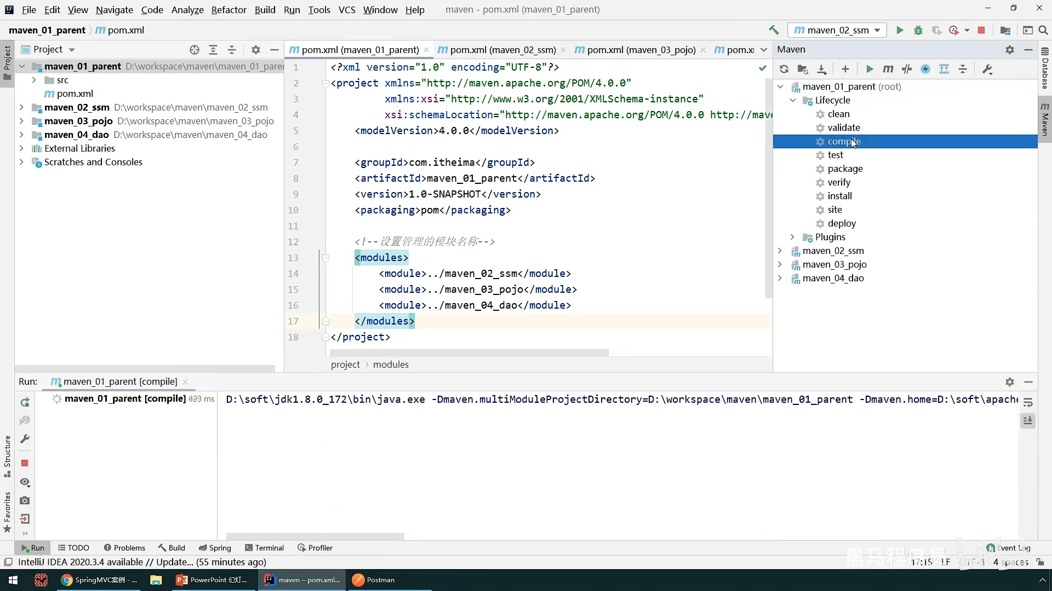Open Postman from the taskbar
Screen dimensions: 1052x591
coord(374,580)
